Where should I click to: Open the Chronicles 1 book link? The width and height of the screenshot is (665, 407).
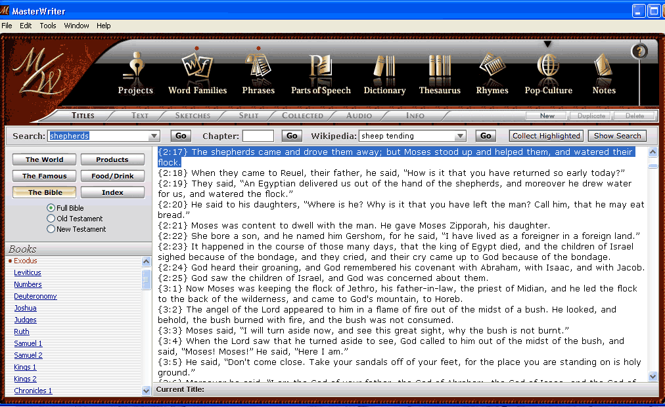[x=33, y=391]
